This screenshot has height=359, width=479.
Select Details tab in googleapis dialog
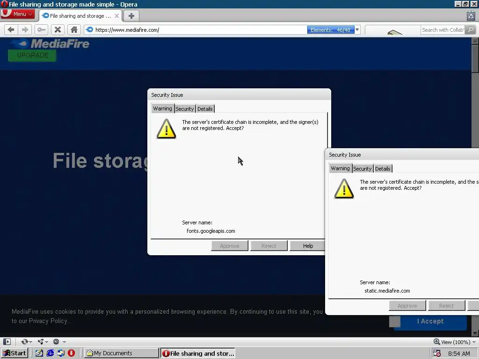pyautogui.click(x=205, y=109)
